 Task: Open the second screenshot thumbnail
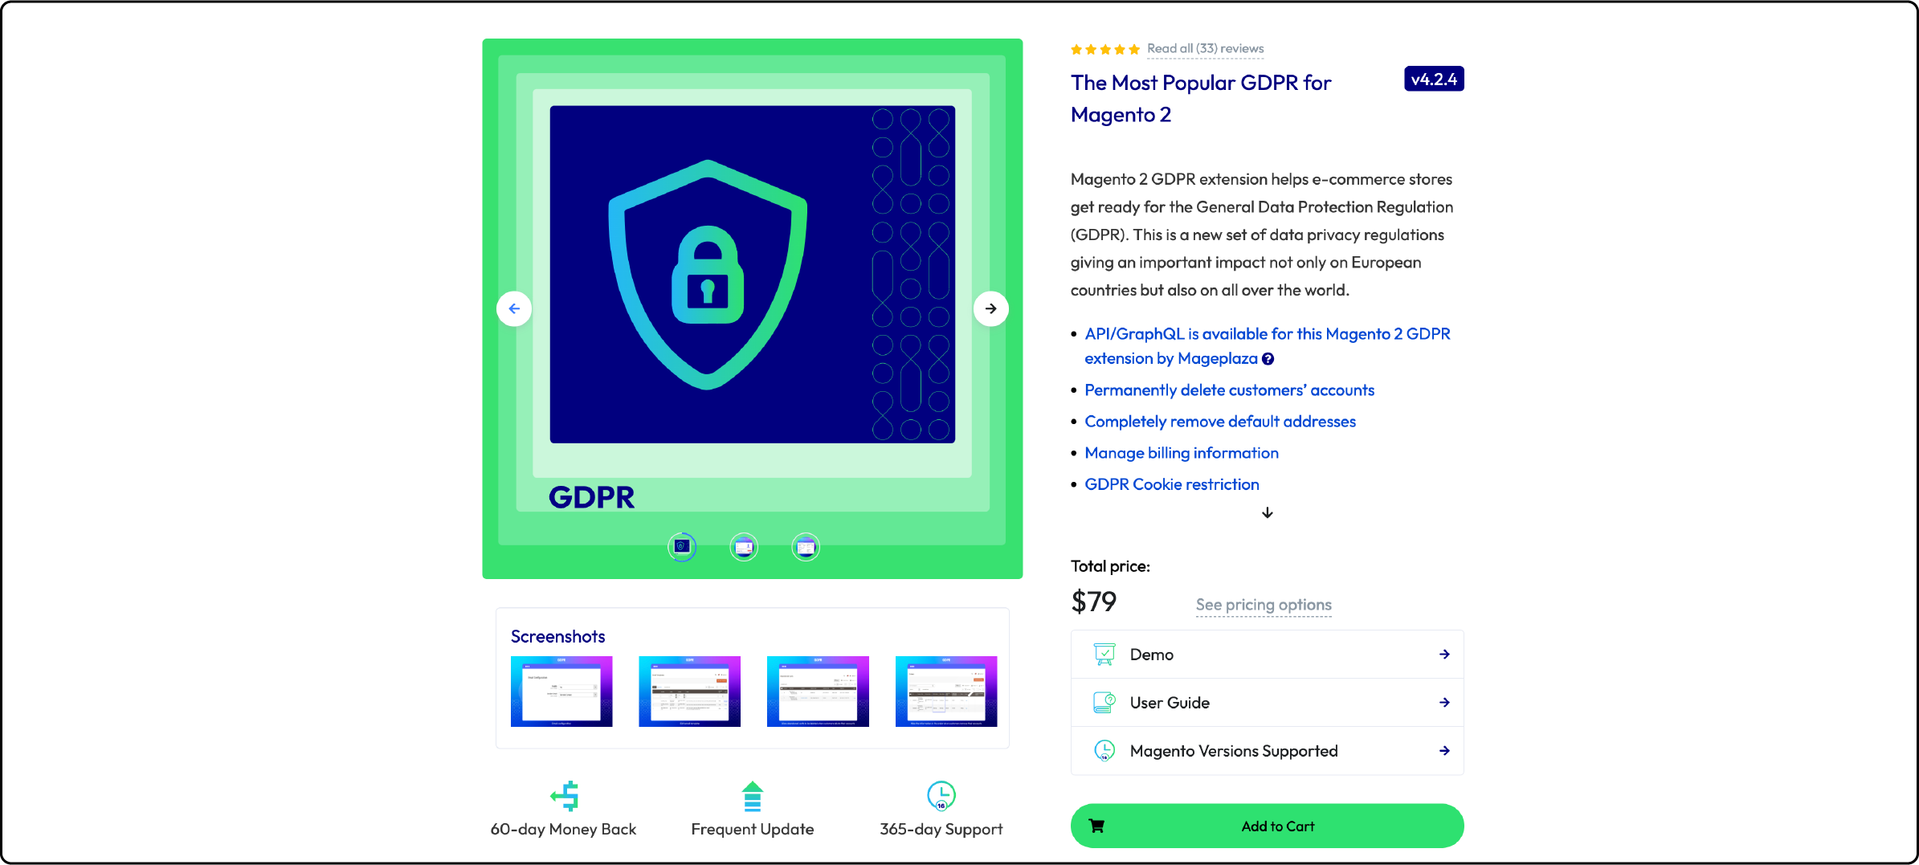689,692
